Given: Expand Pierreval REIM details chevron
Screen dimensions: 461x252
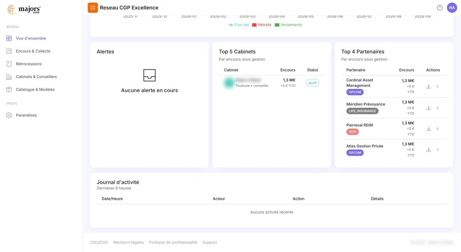Looking at the screenshot, I should click(x=438, y=129).
